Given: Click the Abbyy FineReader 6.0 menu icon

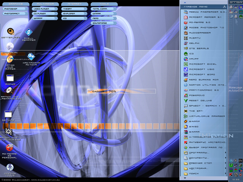Looking at the screenshot, I should coord(186,12).
